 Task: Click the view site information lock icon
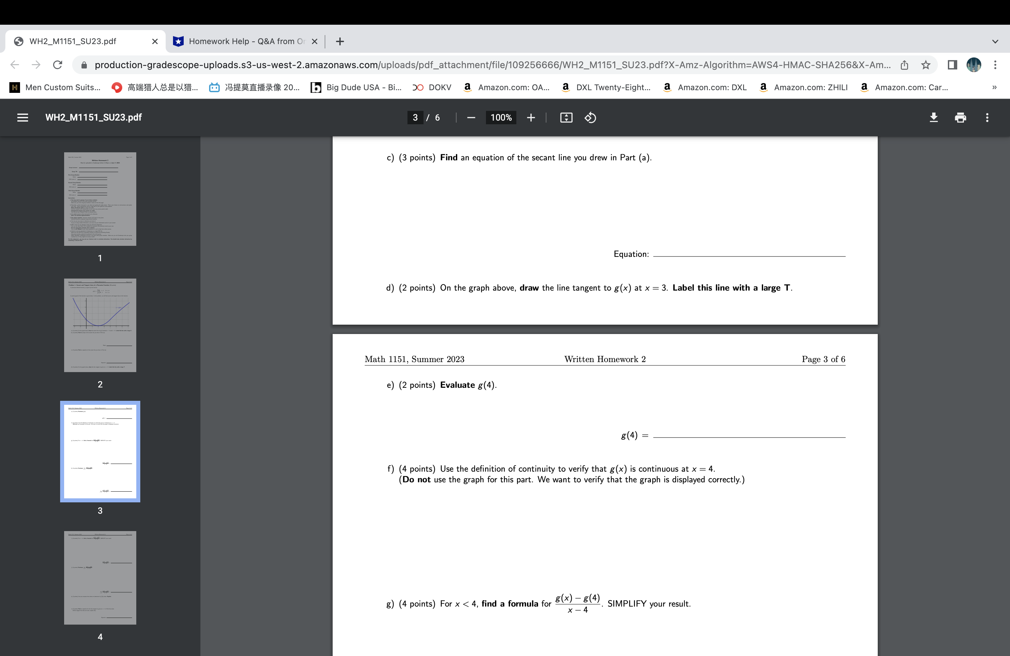pos(84,64)
